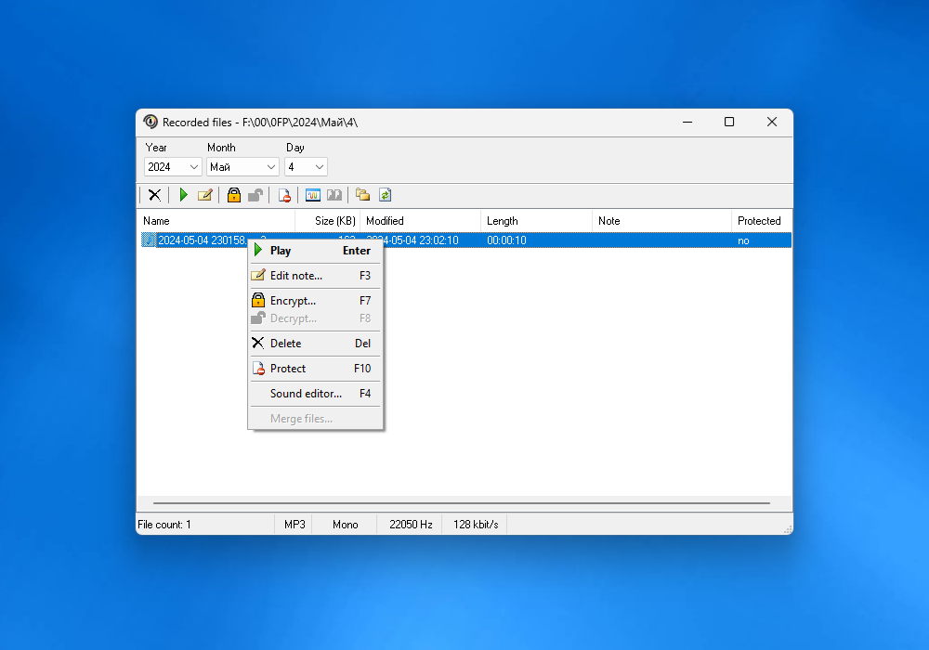
Task: Open Sound editor... from the context menu
Action: pos(316,394)
